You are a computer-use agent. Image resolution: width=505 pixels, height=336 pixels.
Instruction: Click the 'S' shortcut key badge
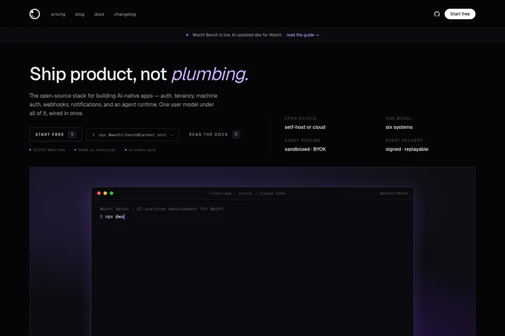72,134
